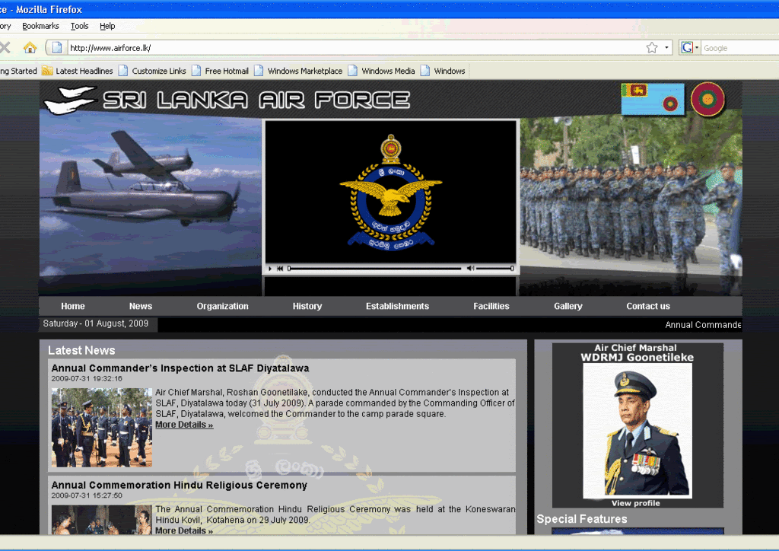Click the Saturday - 01 August, 2009 date
The height and width of the screenshot is (551, 779).
(95, 323)
